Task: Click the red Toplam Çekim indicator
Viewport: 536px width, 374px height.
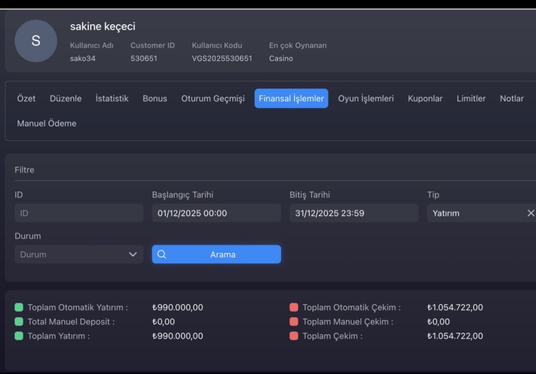Action: (x=294, y=335)
